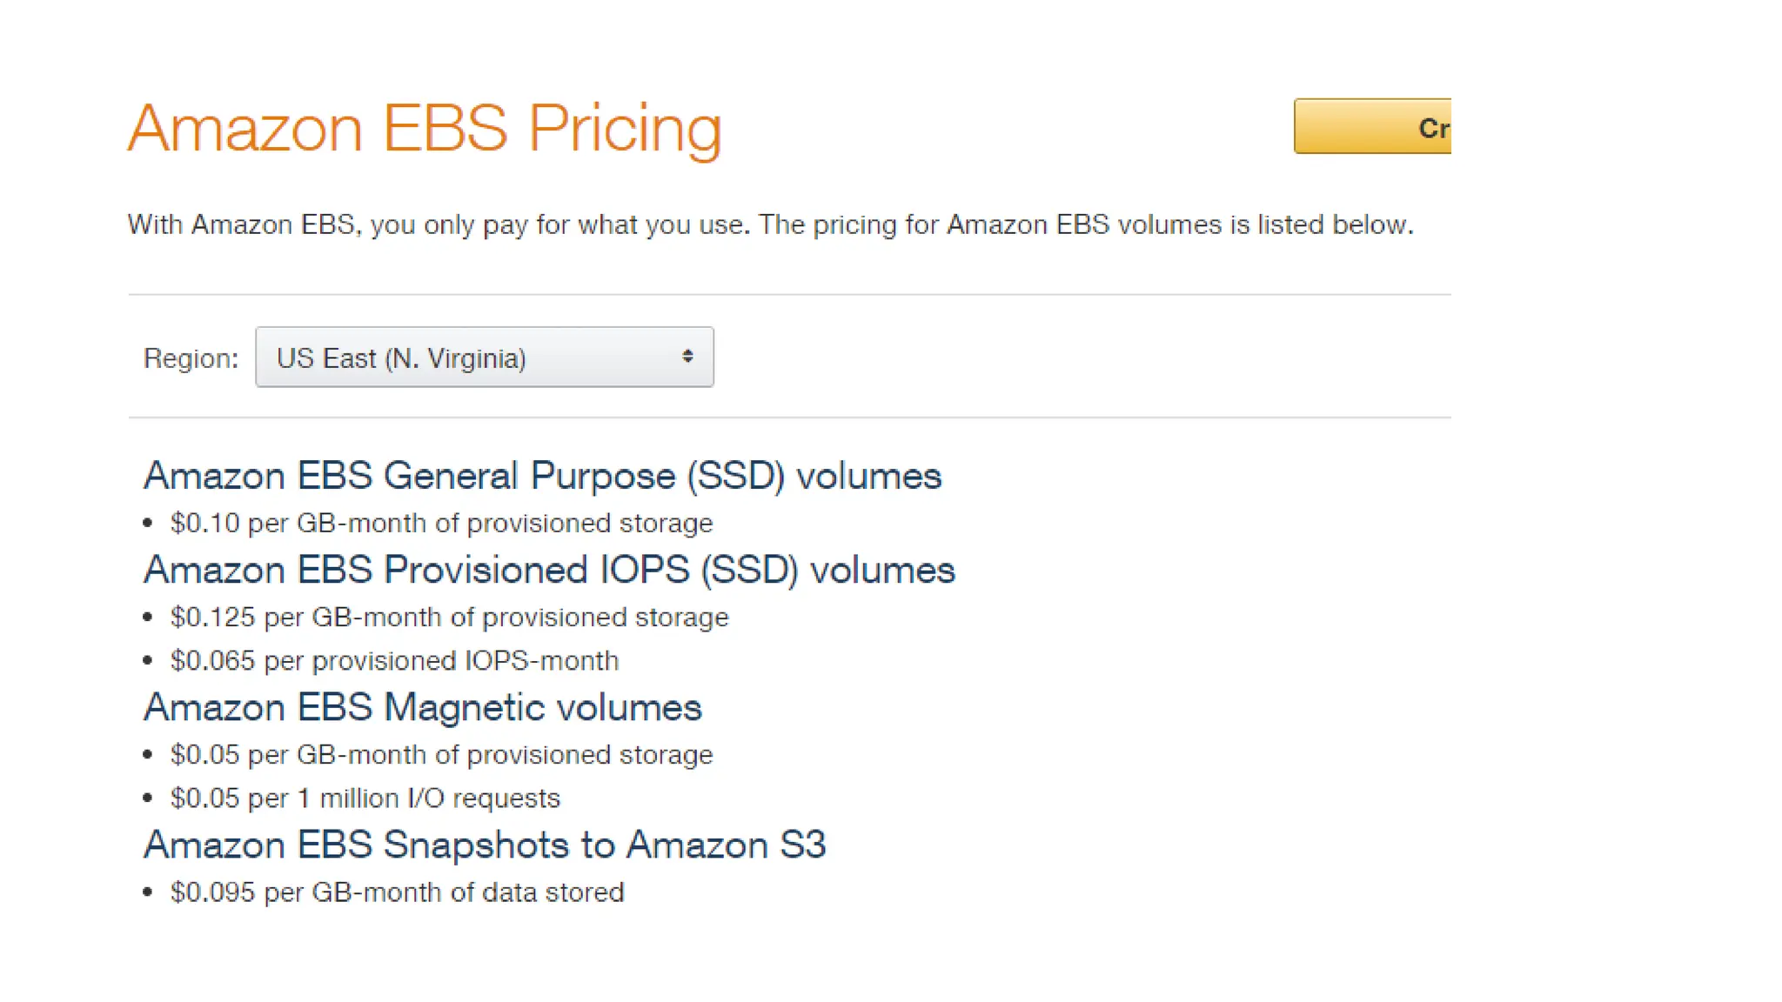The image size is (1782, 1002).
Task: Click the 'Region:' label
Action: (x=191, y=358)
